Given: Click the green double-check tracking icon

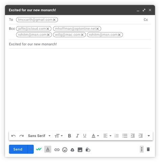Looking at the screenshot, I should (x=39, y=149).
